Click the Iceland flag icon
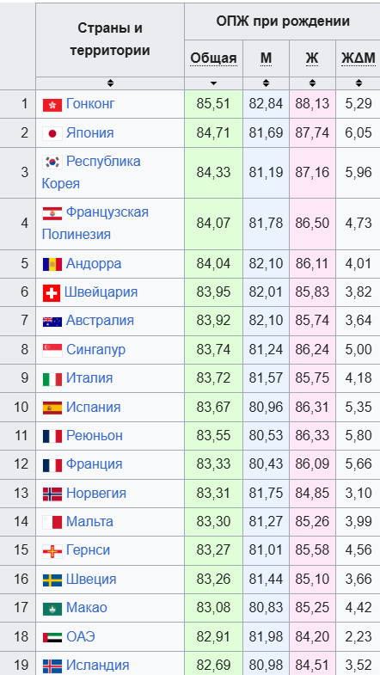 [52, 666]
